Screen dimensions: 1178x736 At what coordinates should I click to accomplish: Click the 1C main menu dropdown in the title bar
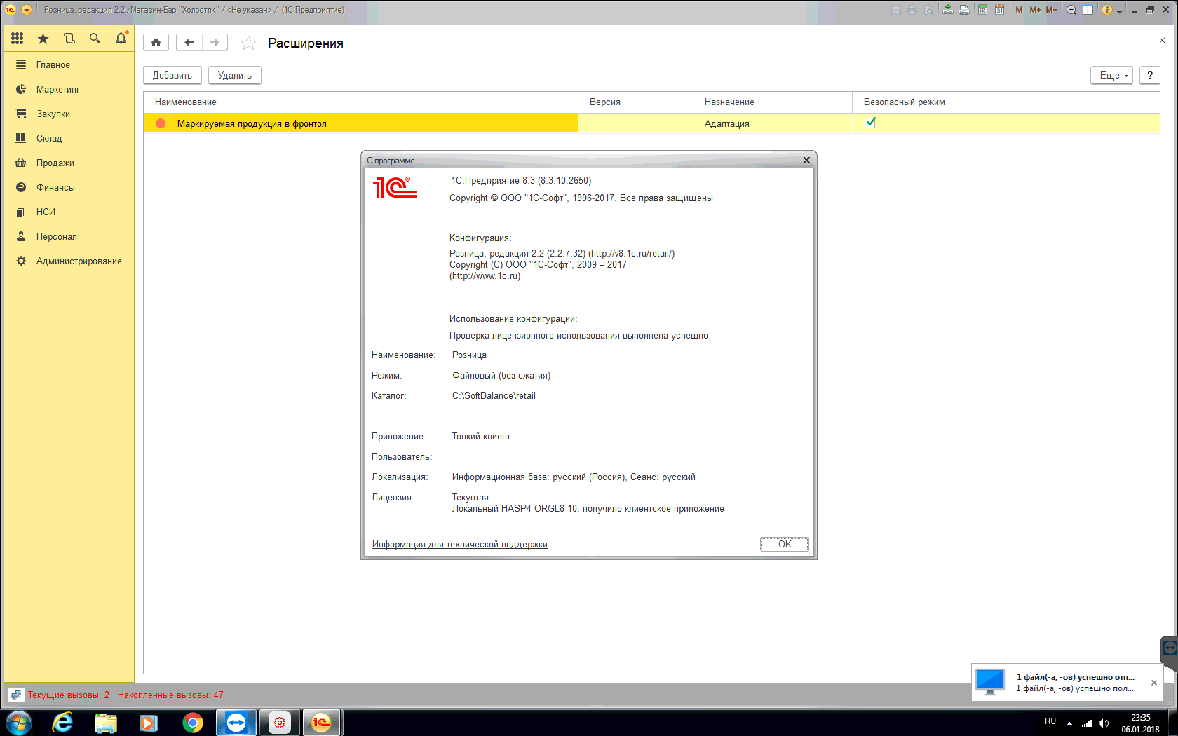point(27,10)
